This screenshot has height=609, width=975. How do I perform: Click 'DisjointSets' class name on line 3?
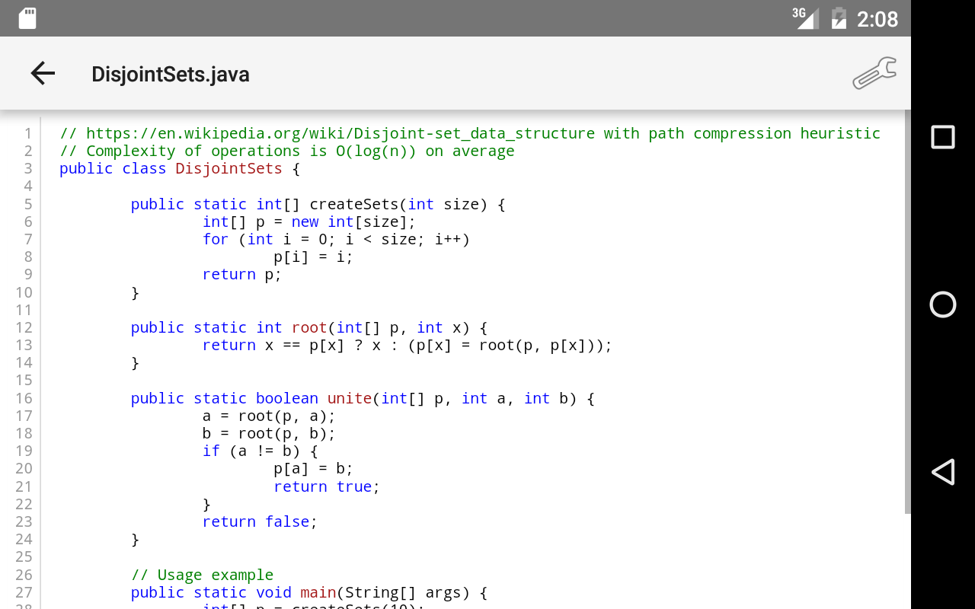click(229, 168)
